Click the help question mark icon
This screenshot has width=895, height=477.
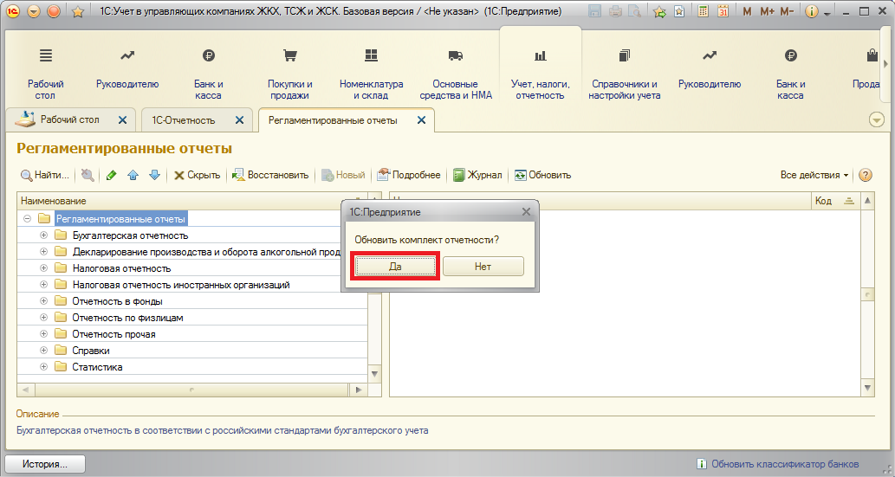(865, 175)
